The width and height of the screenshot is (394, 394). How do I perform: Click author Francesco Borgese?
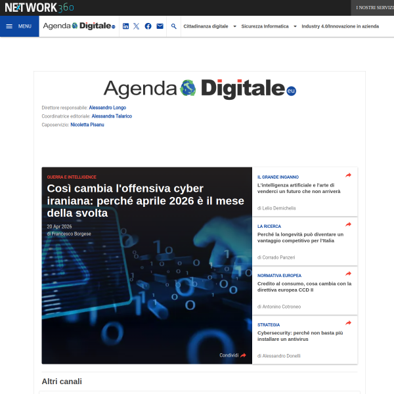[72, 234]
